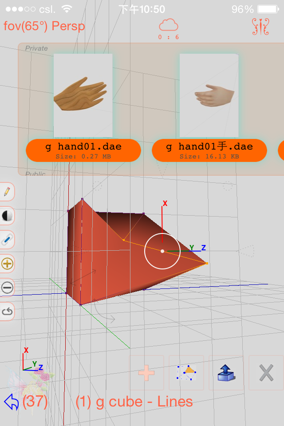
Task: Tap the blue Z axis label on gizmo
Action: tap(204, 248)
